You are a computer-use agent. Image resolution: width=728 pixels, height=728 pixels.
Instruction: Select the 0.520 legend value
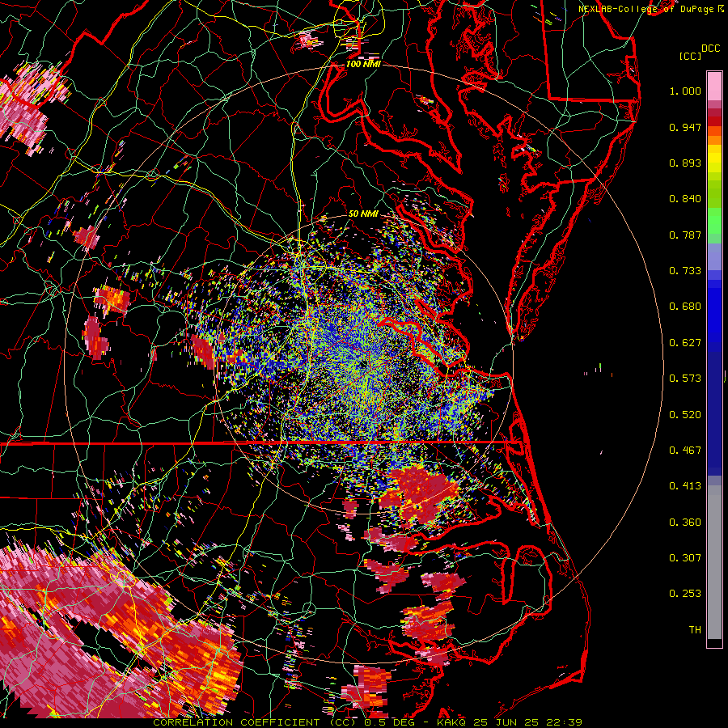tap(685, 415)
